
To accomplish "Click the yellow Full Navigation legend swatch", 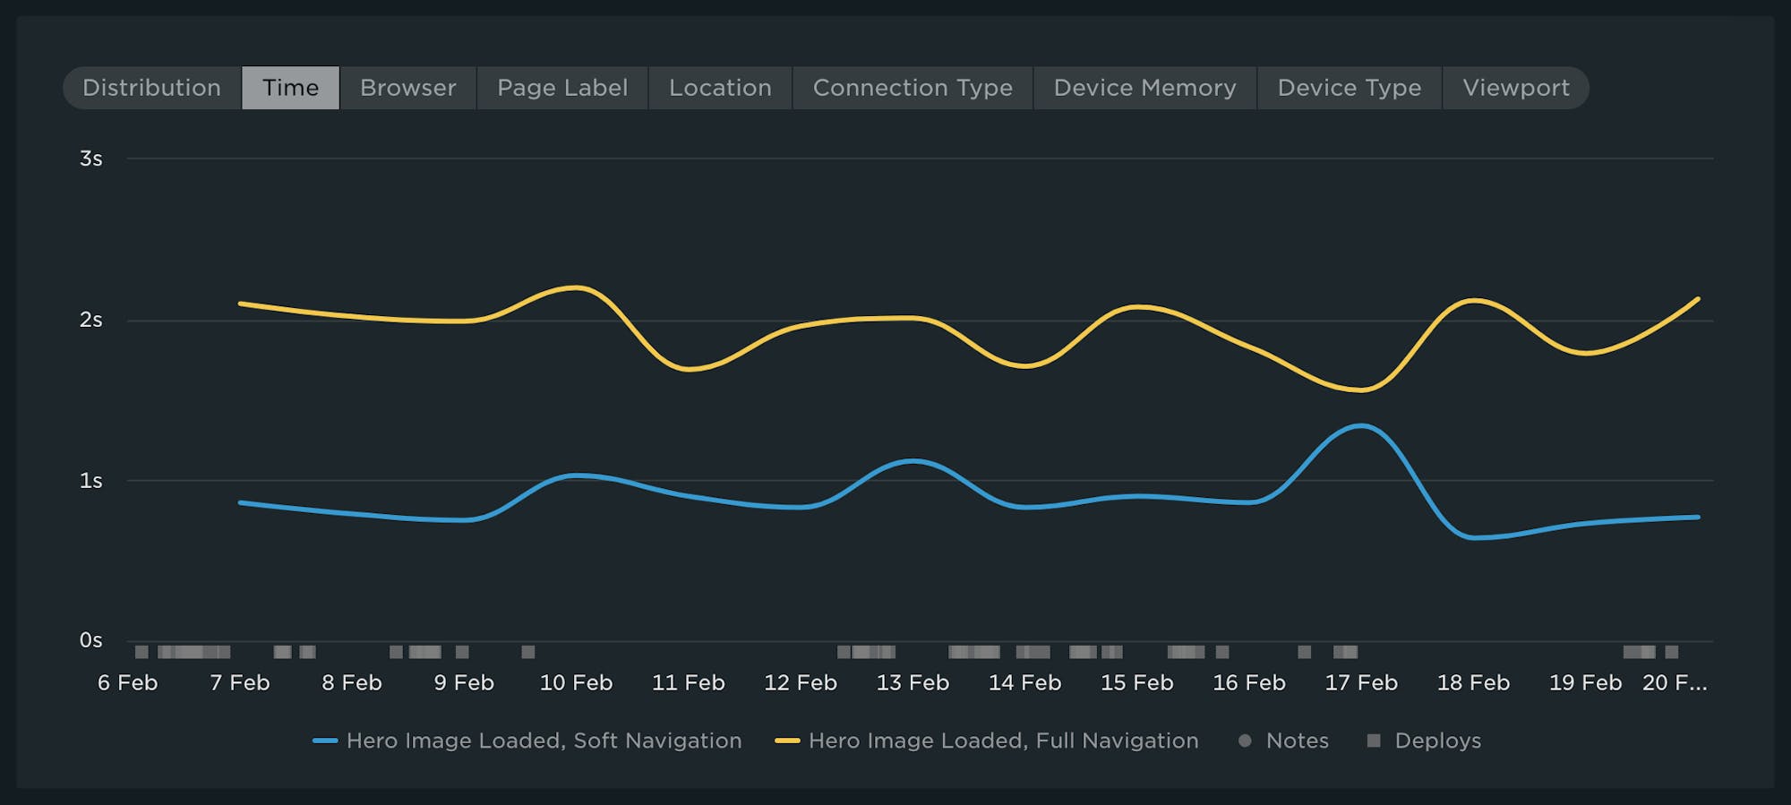I will [787, 741].
